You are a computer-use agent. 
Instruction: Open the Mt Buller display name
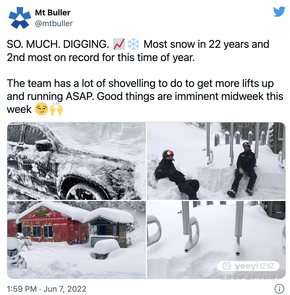click(52, 13)
